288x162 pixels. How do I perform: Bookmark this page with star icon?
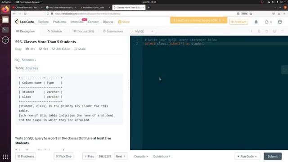pos(251,14)
